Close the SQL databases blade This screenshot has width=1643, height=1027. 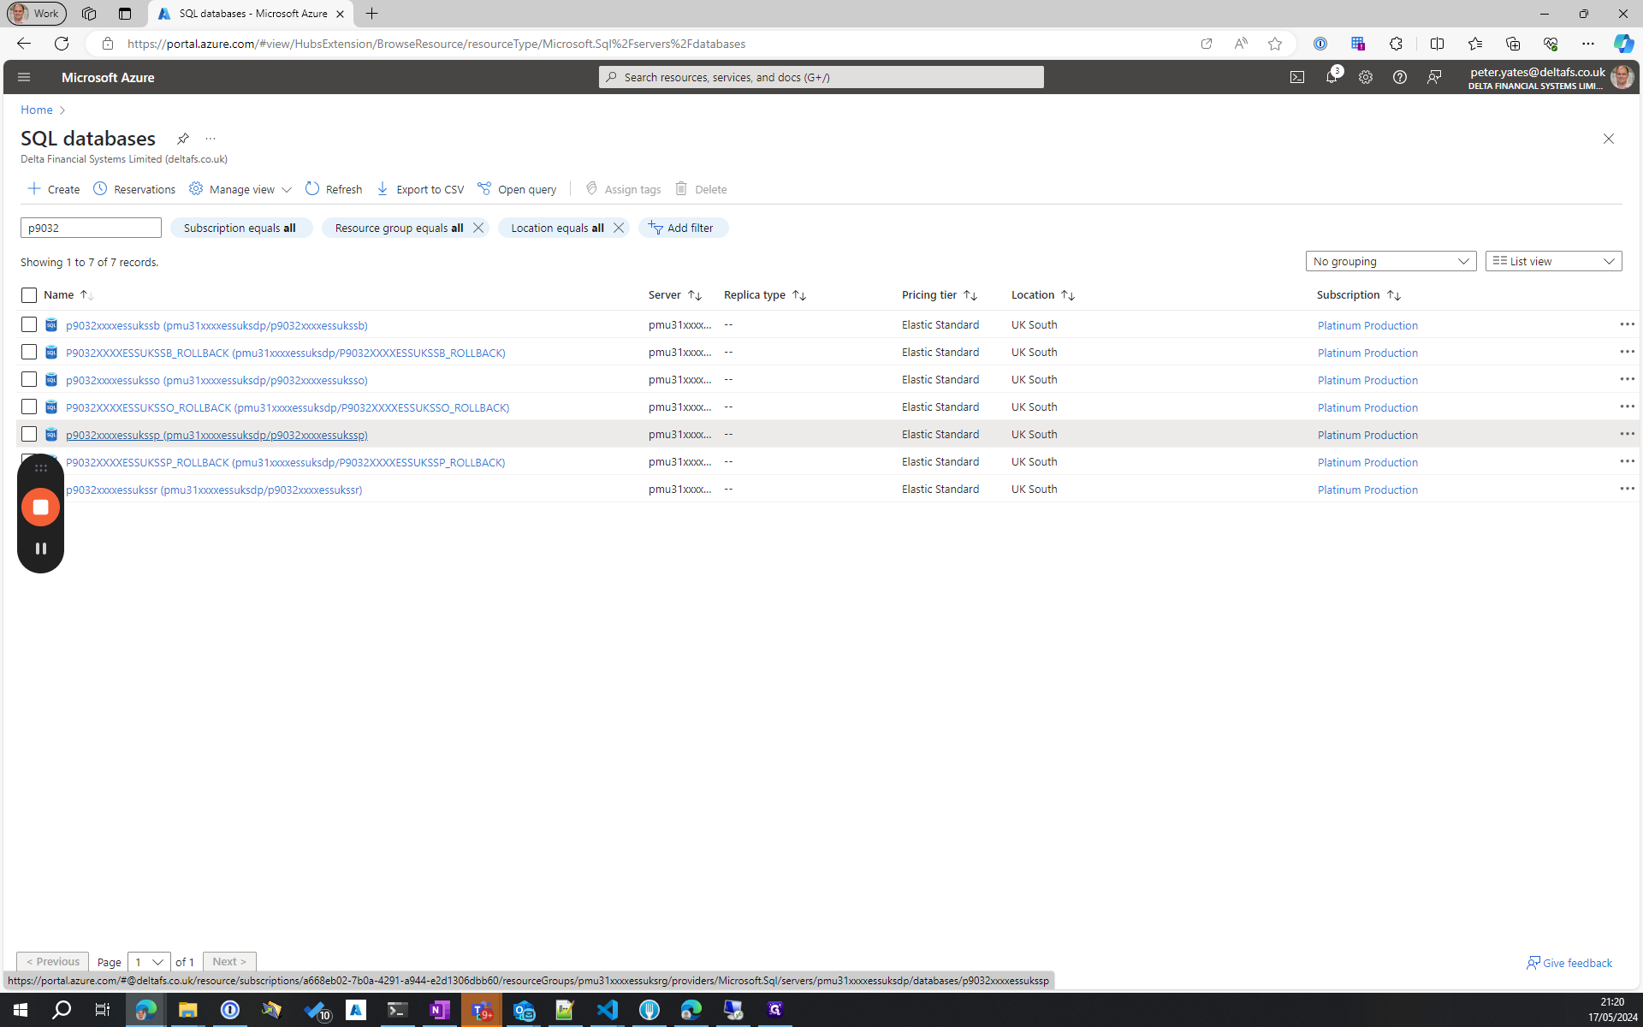click(x=1609, y=139)
